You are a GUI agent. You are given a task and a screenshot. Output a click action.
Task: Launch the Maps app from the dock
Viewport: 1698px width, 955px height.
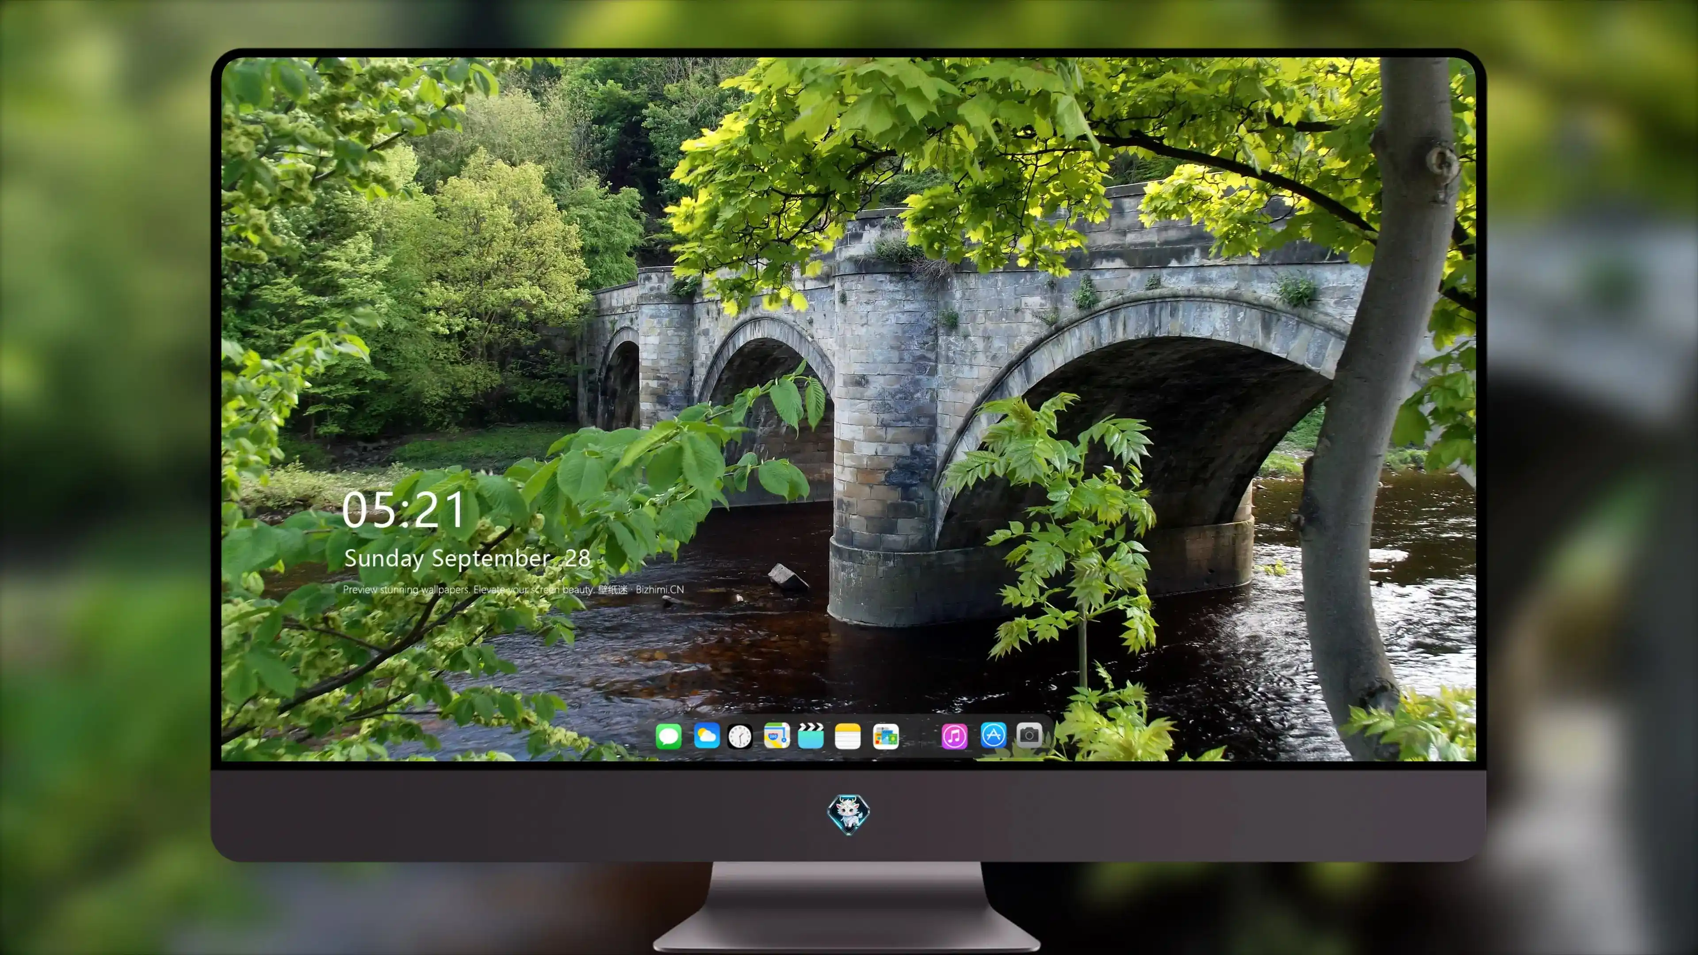(776, 736)
